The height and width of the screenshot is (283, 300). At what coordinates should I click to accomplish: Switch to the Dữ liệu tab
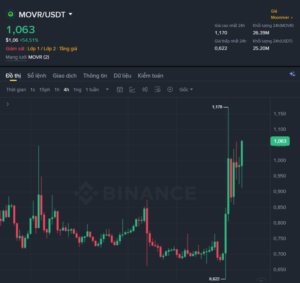tap(123, 76)
